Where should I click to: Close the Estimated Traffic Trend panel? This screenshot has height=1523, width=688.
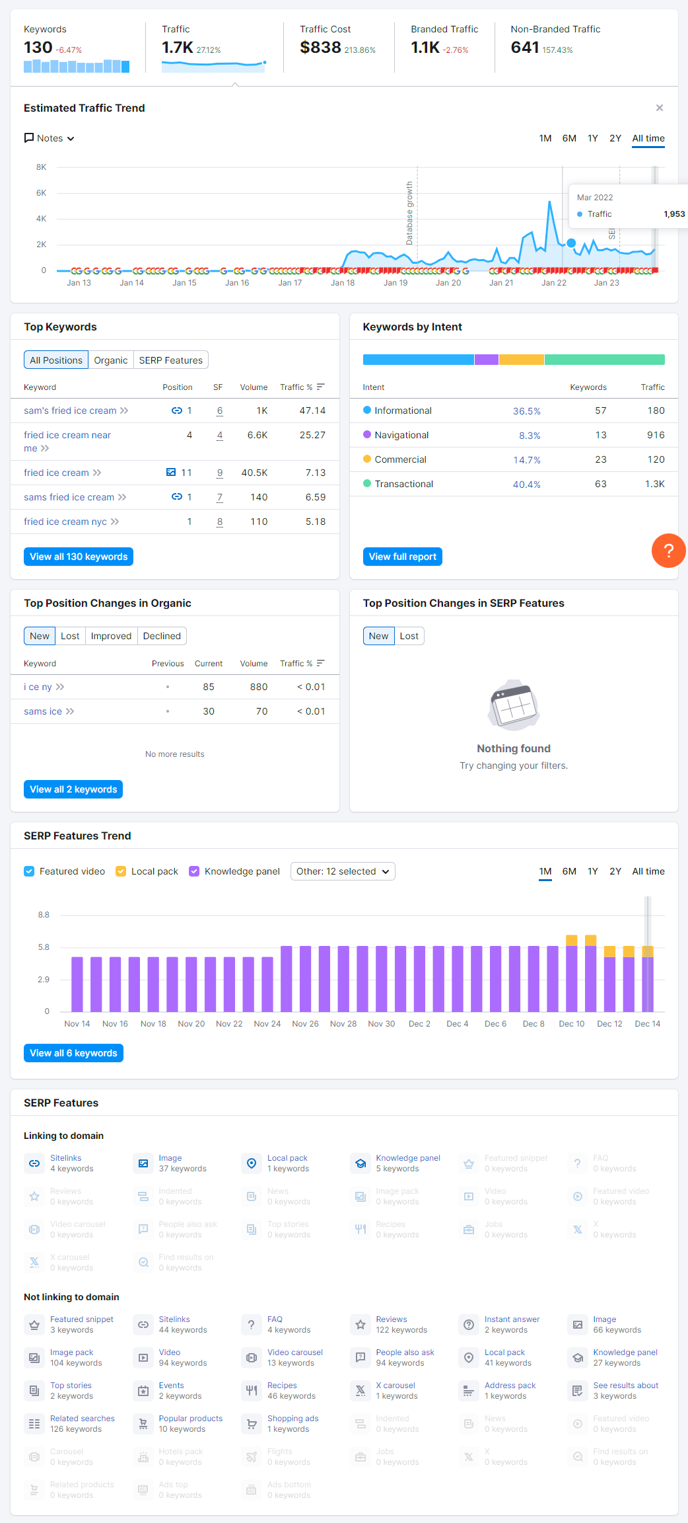(x=659, y=108)
